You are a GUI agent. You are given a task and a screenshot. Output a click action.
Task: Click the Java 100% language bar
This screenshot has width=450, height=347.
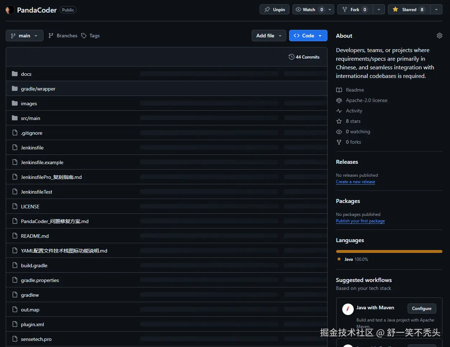point(389,251)
